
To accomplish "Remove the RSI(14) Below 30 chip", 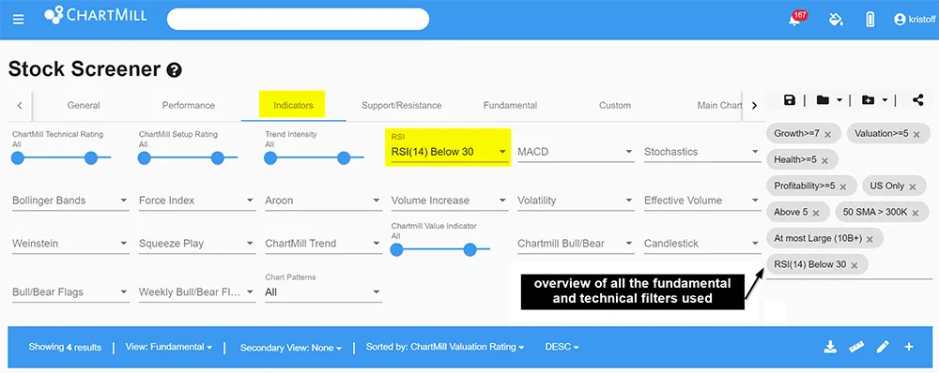I will pyautogui.click(x=854, y=265).
